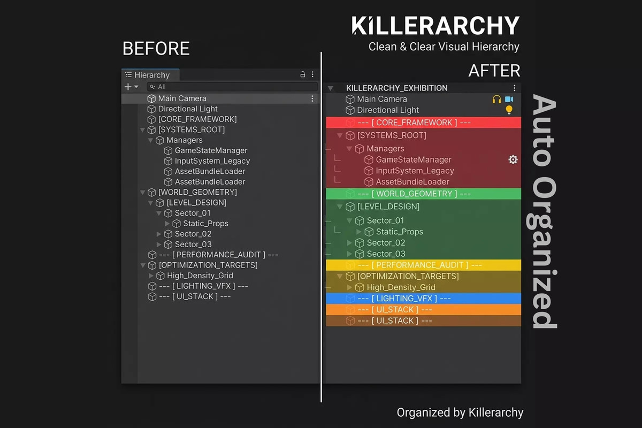This screenshot has width=642, height=428.
Task: Click the cube icon of Before Main Camera
Action: 151,98
